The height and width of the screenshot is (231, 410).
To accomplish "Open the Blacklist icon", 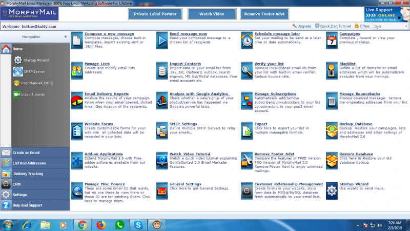I will click(332, 68).
